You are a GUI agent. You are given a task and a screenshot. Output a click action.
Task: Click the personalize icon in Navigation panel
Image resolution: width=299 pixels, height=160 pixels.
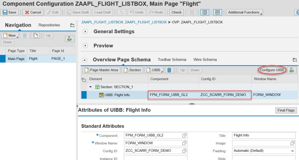tap(70, 39)
